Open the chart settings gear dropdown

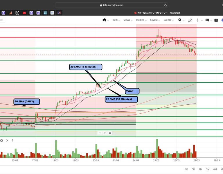[x=181, y=20]
